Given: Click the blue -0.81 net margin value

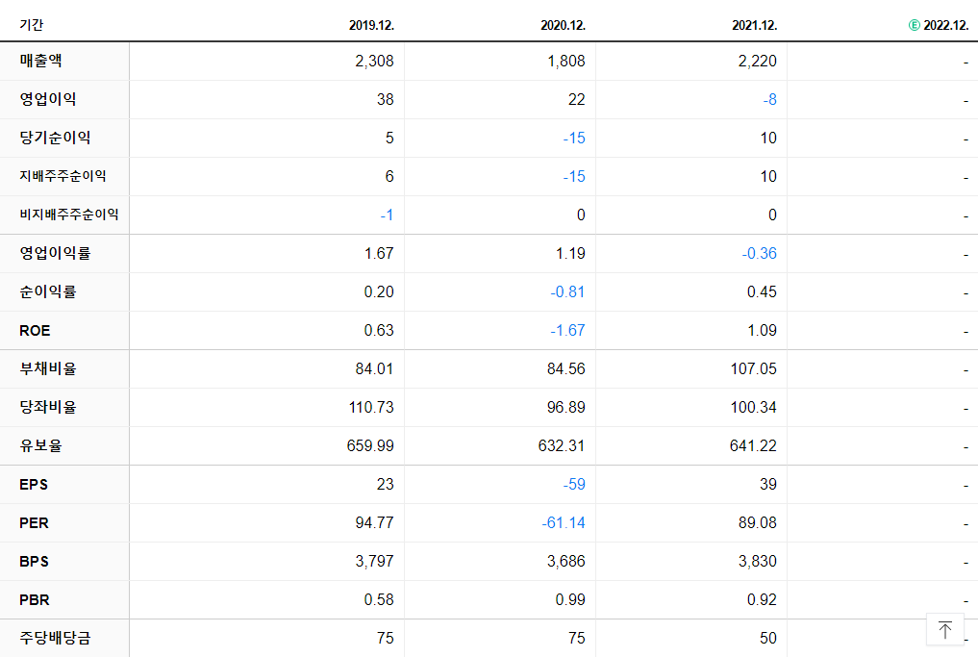Looking at the screenshot, I should (567, 292).
